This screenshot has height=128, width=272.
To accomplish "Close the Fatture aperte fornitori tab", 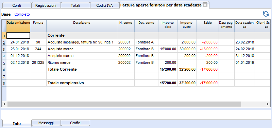I will pyautogui.click(x=205, y=5).
